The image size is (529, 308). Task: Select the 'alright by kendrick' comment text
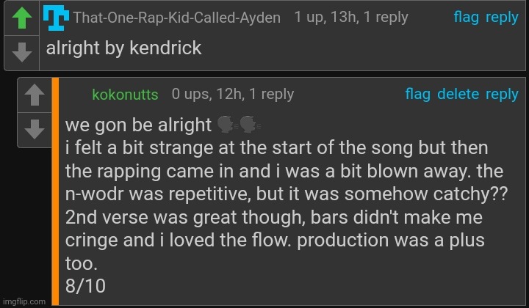click(x=124, y=48)
